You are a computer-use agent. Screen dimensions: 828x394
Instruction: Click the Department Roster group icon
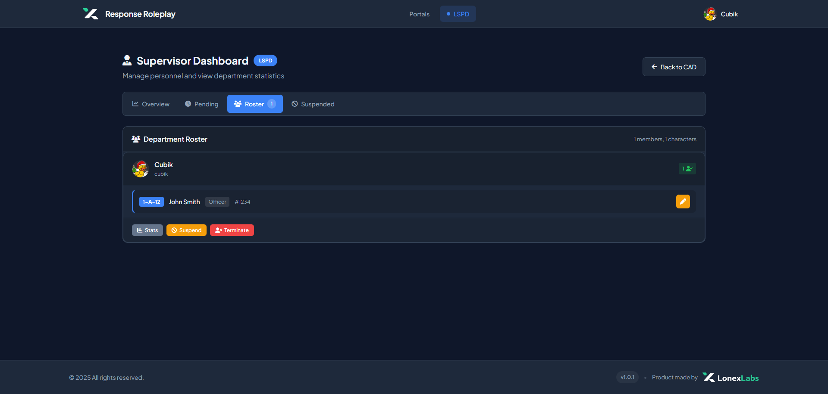[x=136, y=139]
